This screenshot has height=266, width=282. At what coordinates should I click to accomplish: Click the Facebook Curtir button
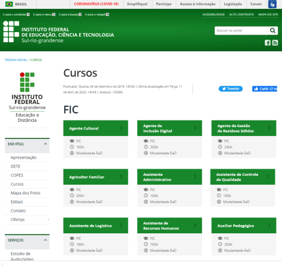click(x=265, y=88)
